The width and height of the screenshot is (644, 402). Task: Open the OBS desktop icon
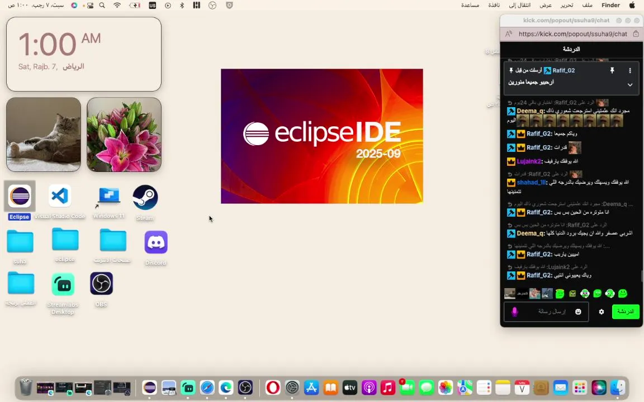(x=101, y=284)
